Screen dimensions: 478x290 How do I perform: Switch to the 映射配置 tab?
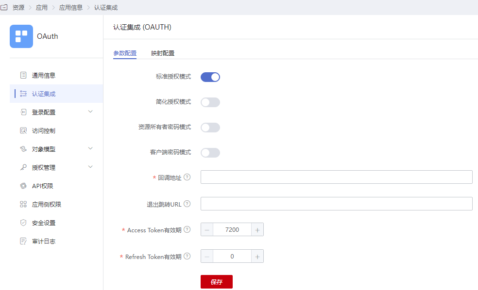163,53
